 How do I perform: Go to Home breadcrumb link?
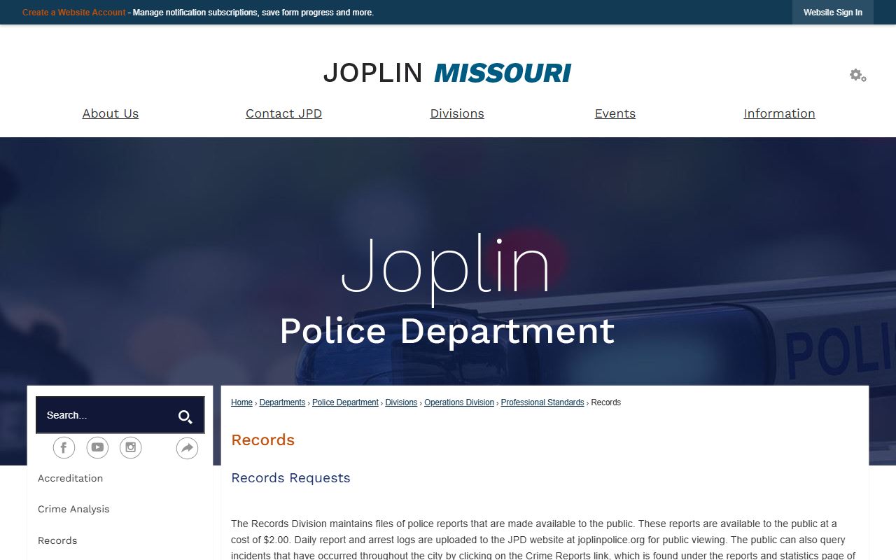pos(241,402)
